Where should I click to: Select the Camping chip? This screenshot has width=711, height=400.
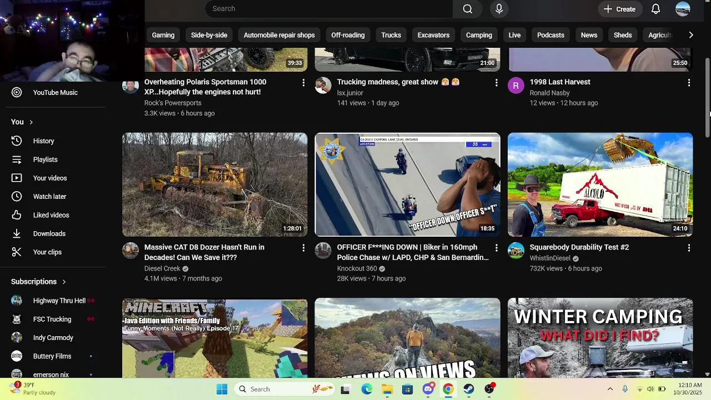479,35
